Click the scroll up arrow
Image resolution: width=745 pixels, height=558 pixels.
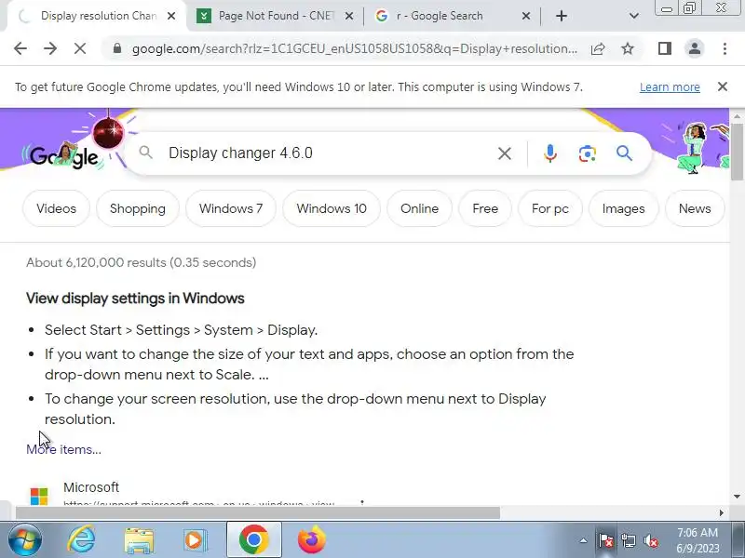[x=737, y=116]
